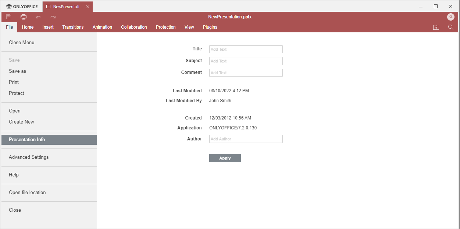Click the Apply button
The width and height of the screenshot is (460, 229).
pos(225,158)
